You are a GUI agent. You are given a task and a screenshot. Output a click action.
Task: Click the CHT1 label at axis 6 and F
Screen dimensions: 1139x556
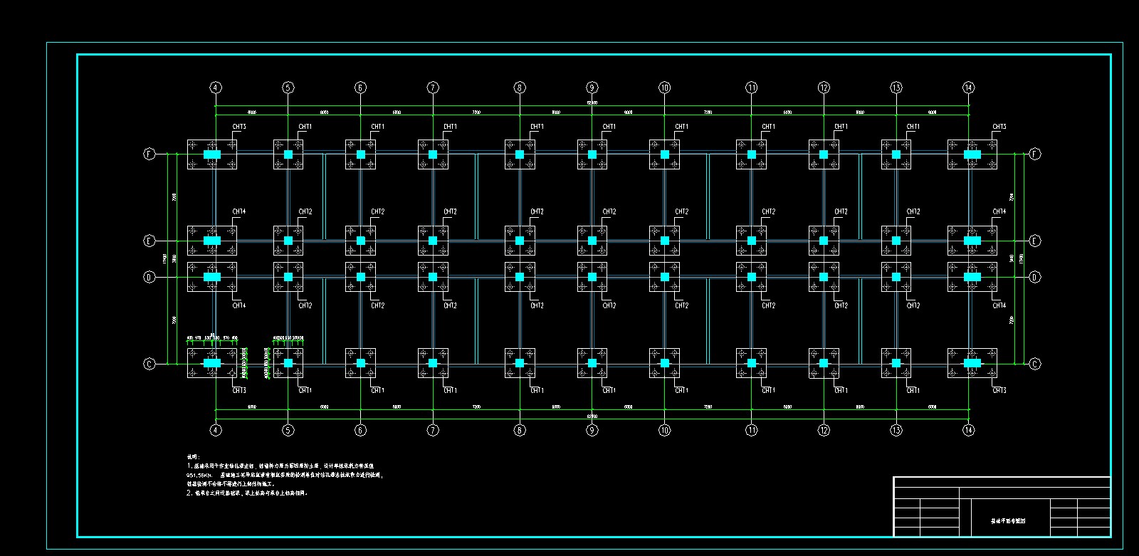[x=377, y=127]
